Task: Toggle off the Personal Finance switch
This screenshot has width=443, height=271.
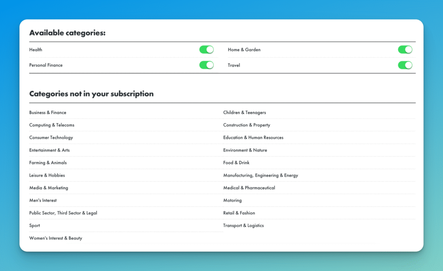Action: [206, 65]
